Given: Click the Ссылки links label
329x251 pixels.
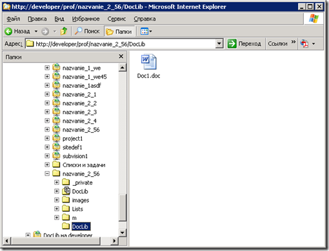Looking at the screenshot, I should [277, 44].
